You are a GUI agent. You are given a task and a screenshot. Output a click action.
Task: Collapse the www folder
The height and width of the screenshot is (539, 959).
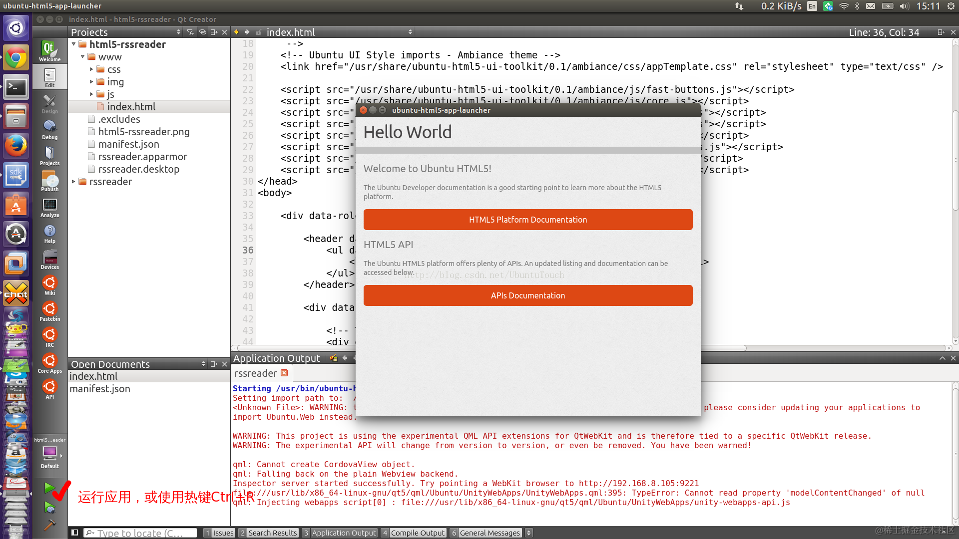tap(83, 57)
